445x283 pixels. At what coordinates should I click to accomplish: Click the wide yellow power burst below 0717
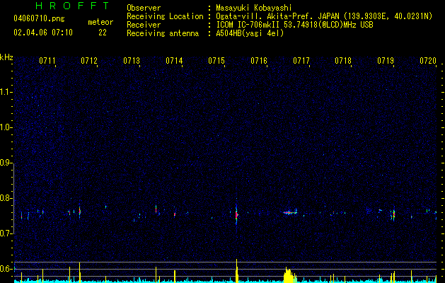[289, 275]
